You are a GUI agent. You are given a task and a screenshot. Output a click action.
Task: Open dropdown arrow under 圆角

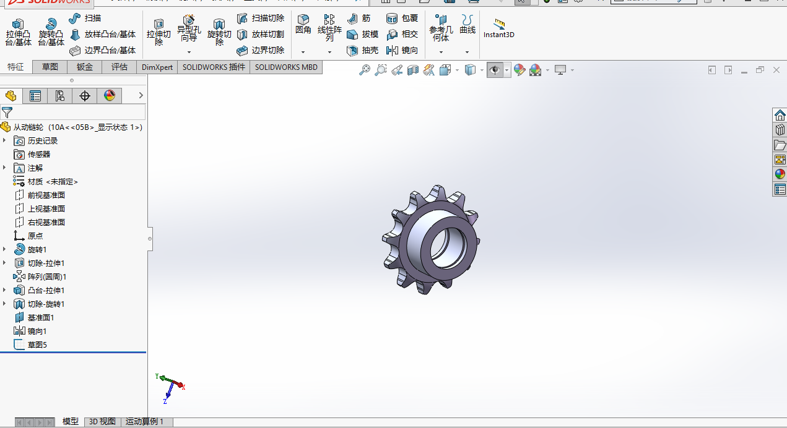[303, 52]
